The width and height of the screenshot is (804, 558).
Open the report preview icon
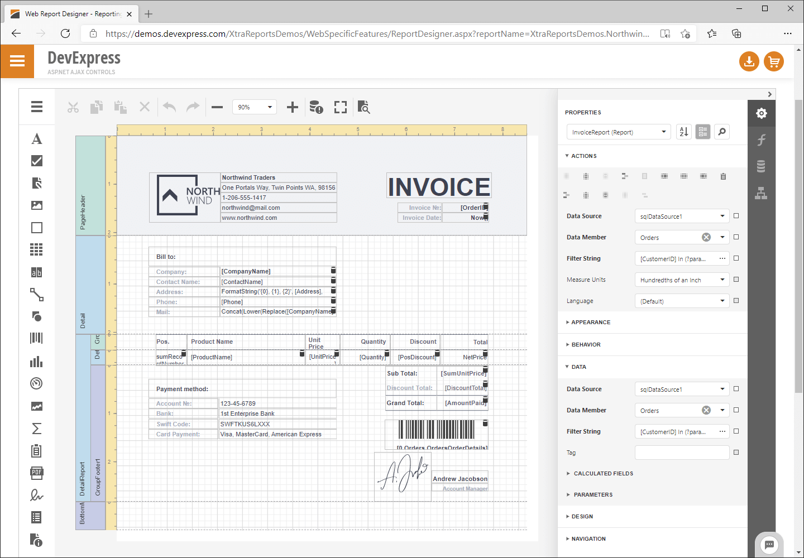[364, 107]
